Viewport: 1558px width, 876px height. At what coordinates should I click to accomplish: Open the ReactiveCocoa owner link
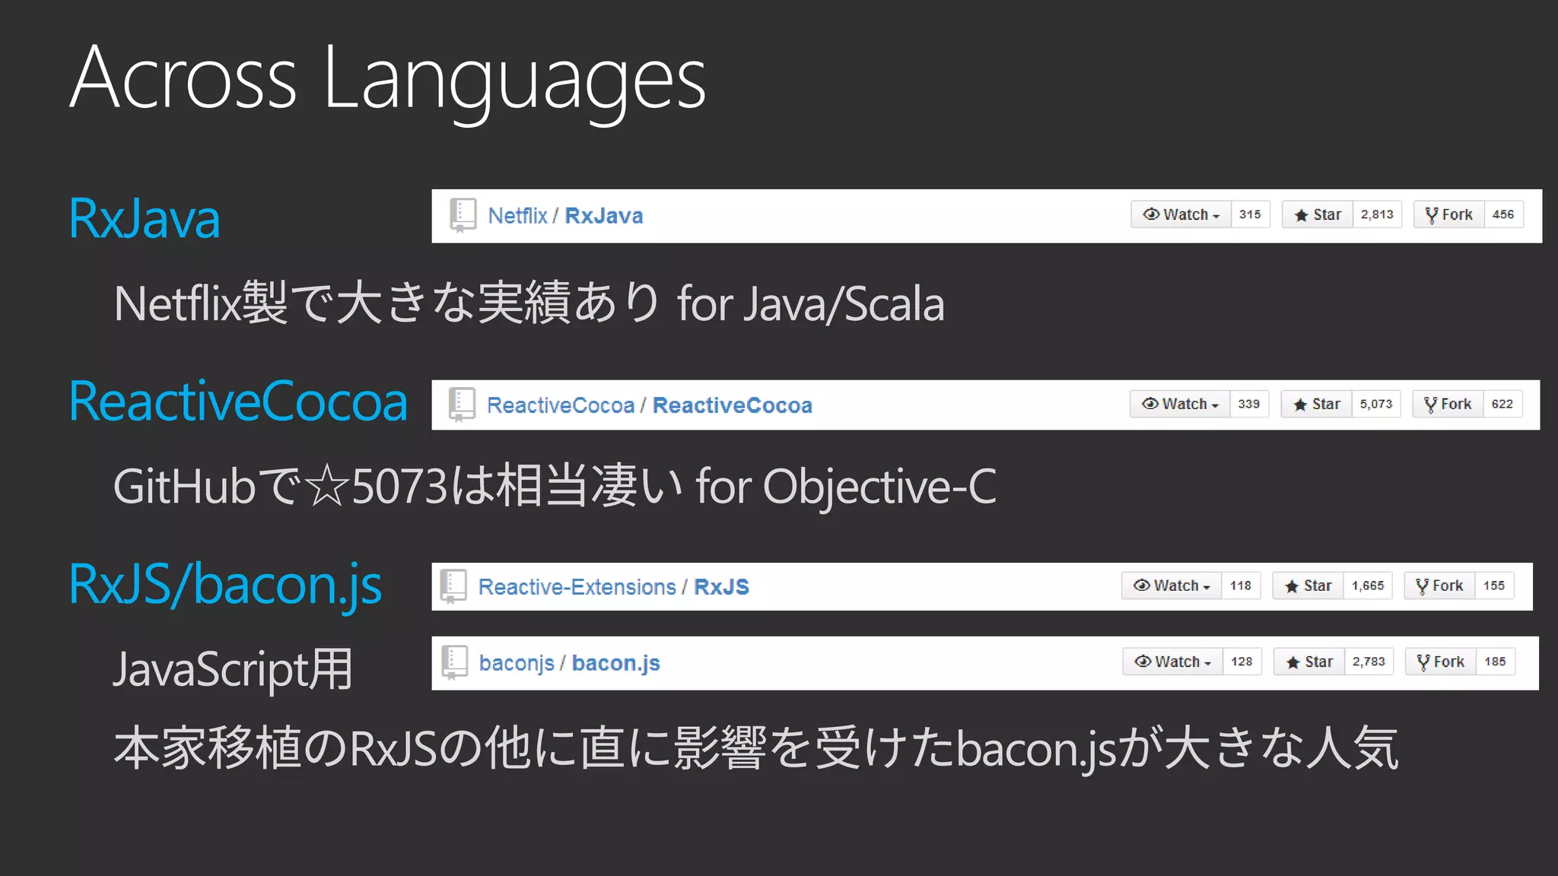pyautogui.click(x=561, y=405)
